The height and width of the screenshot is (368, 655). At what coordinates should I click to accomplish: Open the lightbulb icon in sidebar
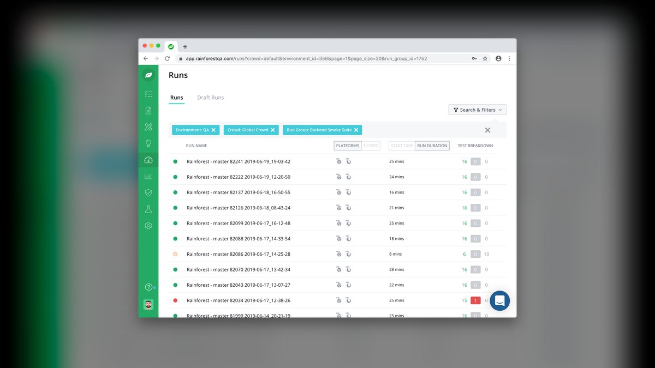(x=148, y=143)
